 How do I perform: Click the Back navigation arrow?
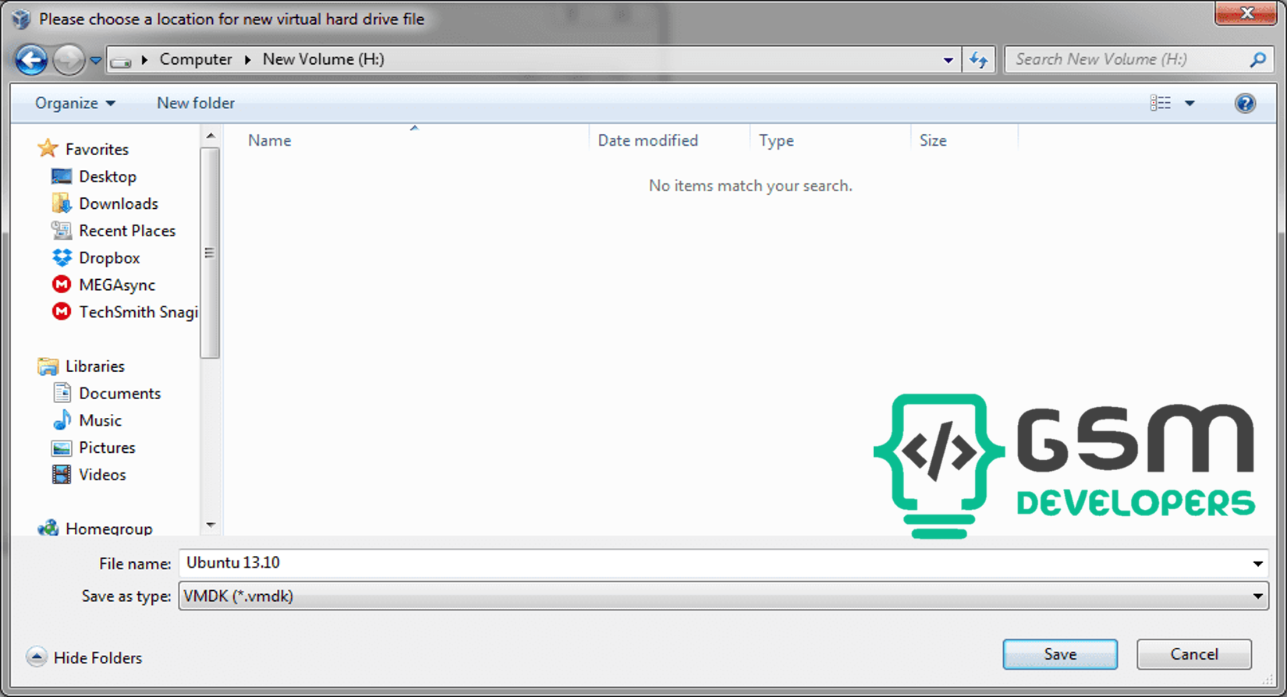tap(31, 59)
